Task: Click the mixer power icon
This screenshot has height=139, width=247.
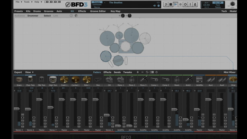Action: (156, 72)
